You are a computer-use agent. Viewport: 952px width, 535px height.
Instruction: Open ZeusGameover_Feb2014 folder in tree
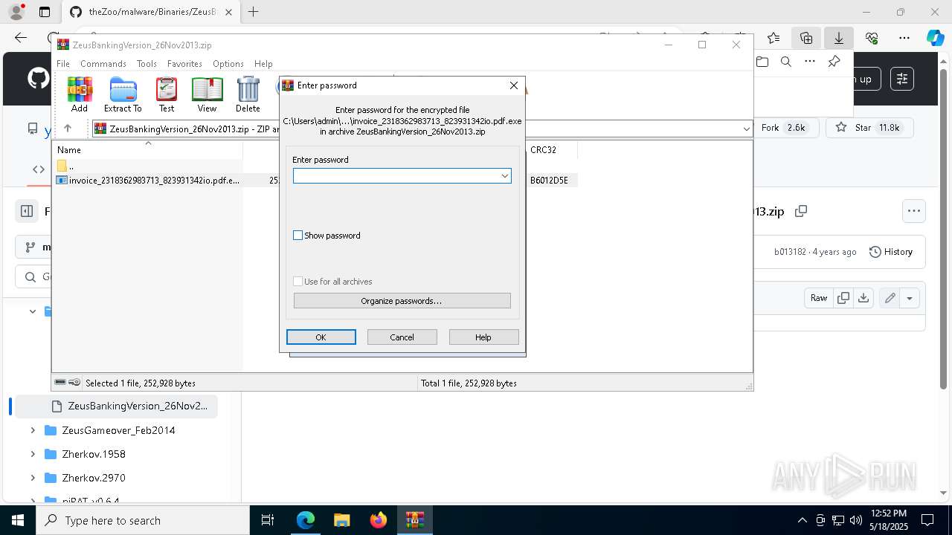pos(118,430)
